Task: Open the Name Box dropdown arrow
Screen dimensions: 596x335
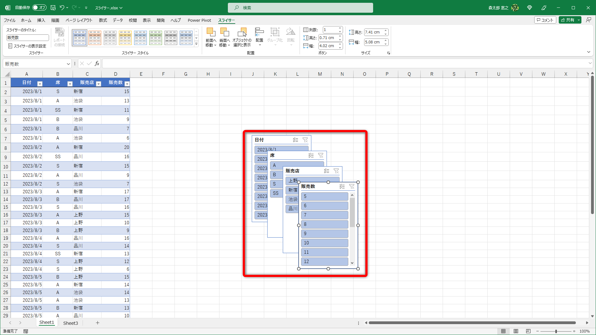Action: tap(68, 64)
